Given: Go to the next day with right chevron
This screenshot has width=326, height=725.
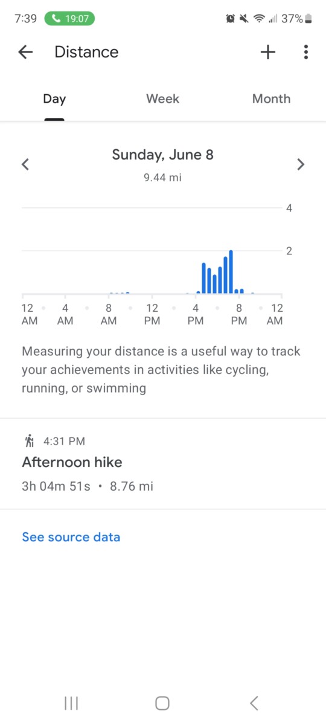Looking at the screenshot, I should coord(301,164).
